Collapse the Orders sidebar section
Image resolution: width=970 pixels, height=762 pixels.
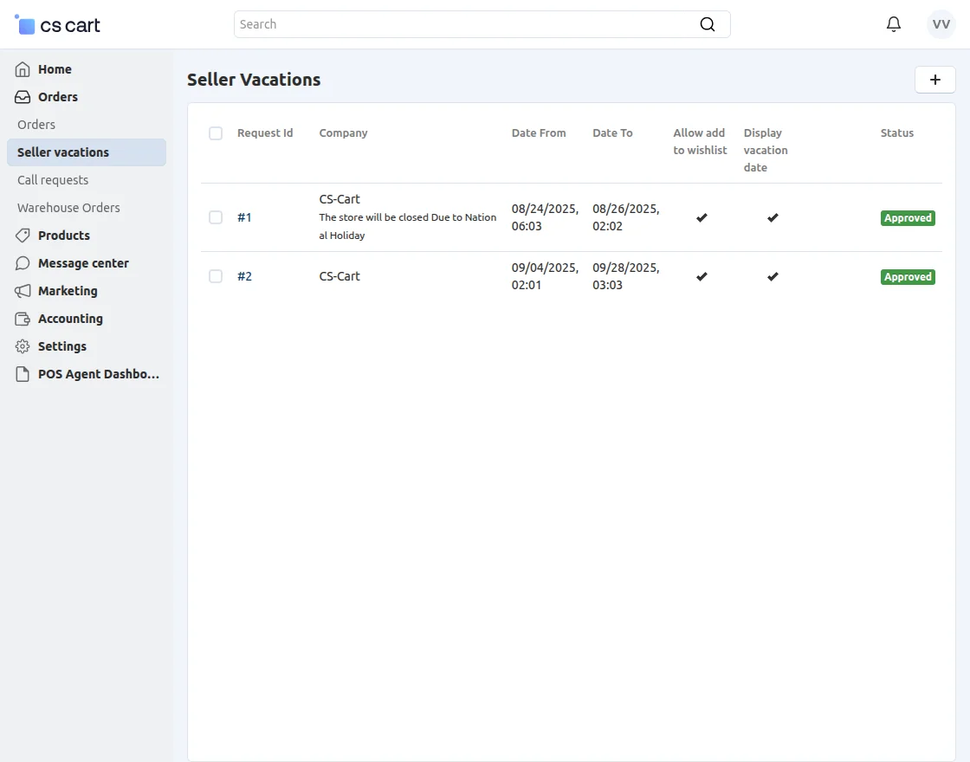(x=58, y=97)
